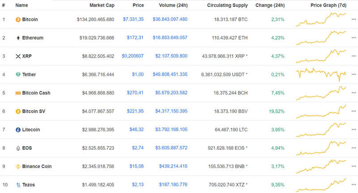
Task: Click the Tether logo icon
Action: click(18, 74)
